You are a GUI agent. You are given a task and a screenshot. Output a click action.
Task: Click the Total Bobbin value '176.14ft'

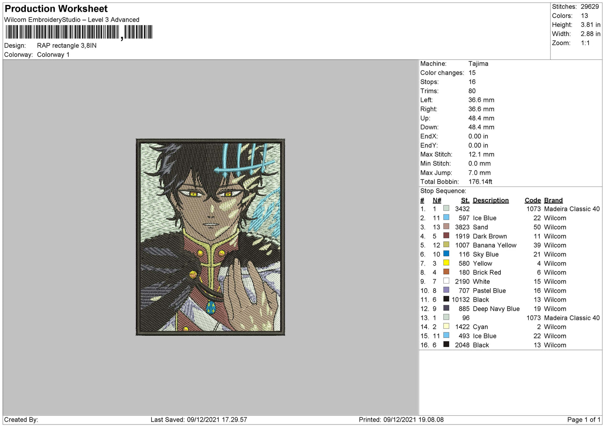click(480, 182)
